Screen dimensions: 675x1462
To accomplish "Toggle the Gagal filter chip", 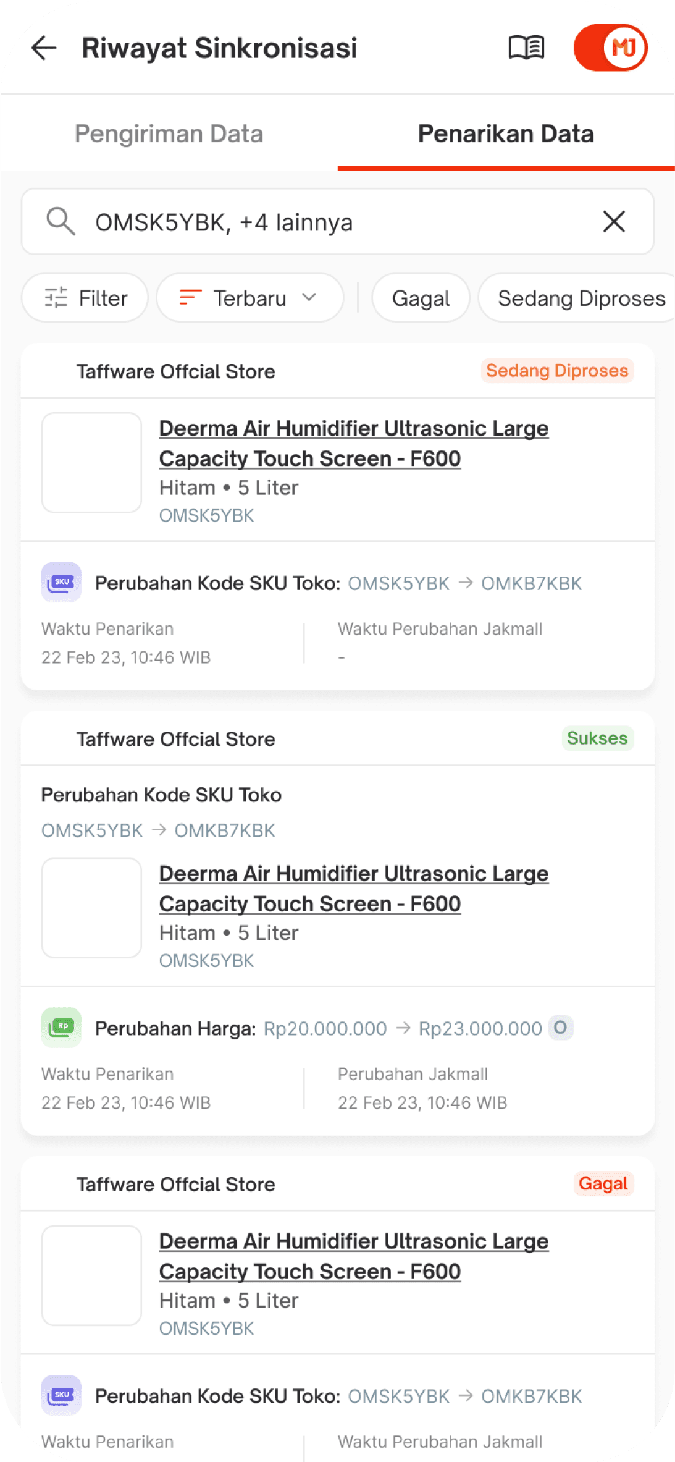I will click(x=421, y=298).
